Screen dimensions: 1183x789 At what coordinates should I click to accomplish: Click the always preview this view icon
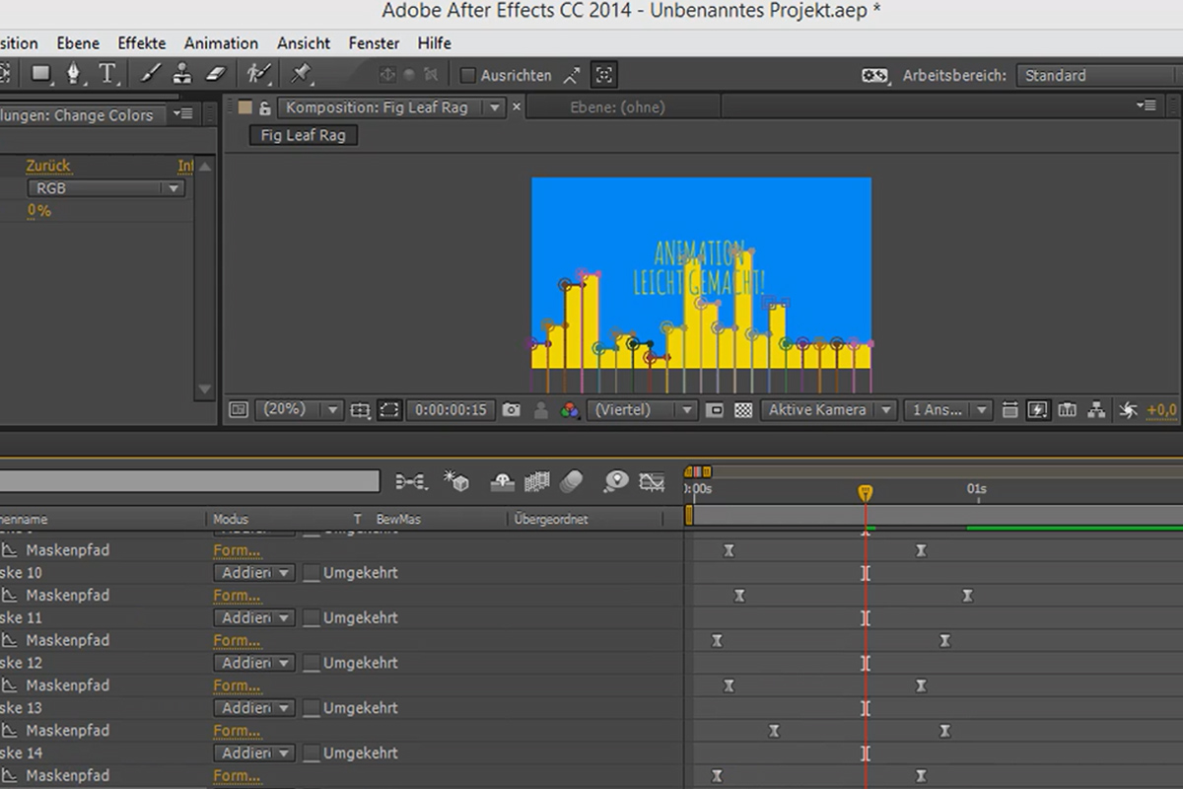tap(238, 409)
